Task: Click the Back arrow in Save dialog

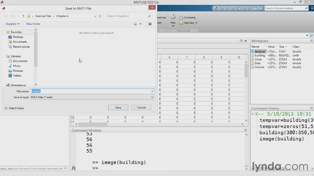Action: click(x=6, y=16)
